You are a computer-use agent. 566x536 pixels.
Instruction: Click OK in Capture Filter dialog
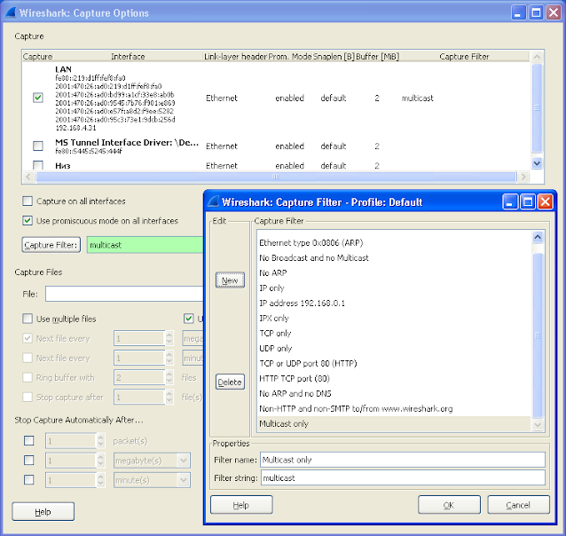click(x=449, y=505)
